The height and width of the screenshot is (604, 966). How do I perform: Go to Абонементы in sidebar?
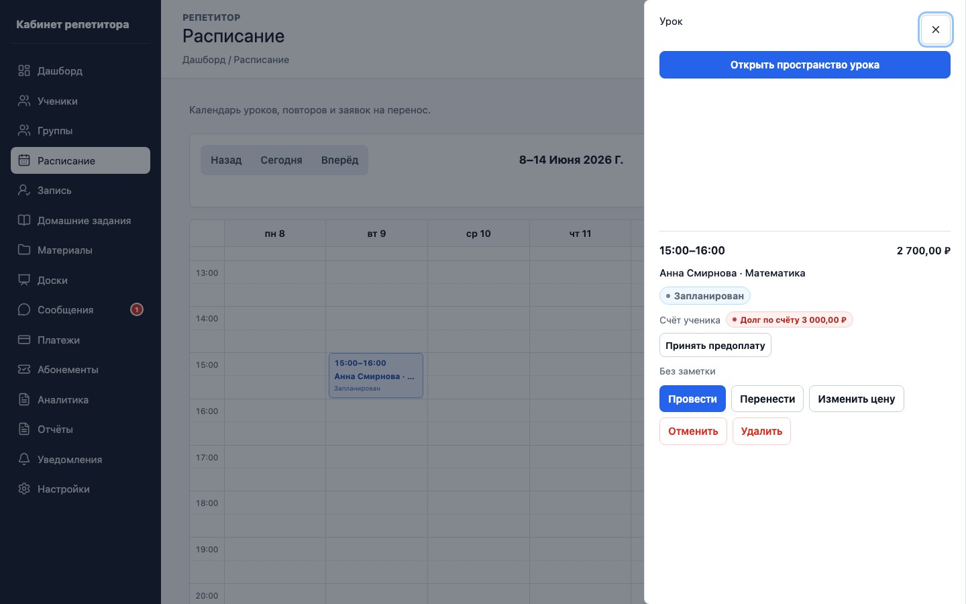click(80, 369)
